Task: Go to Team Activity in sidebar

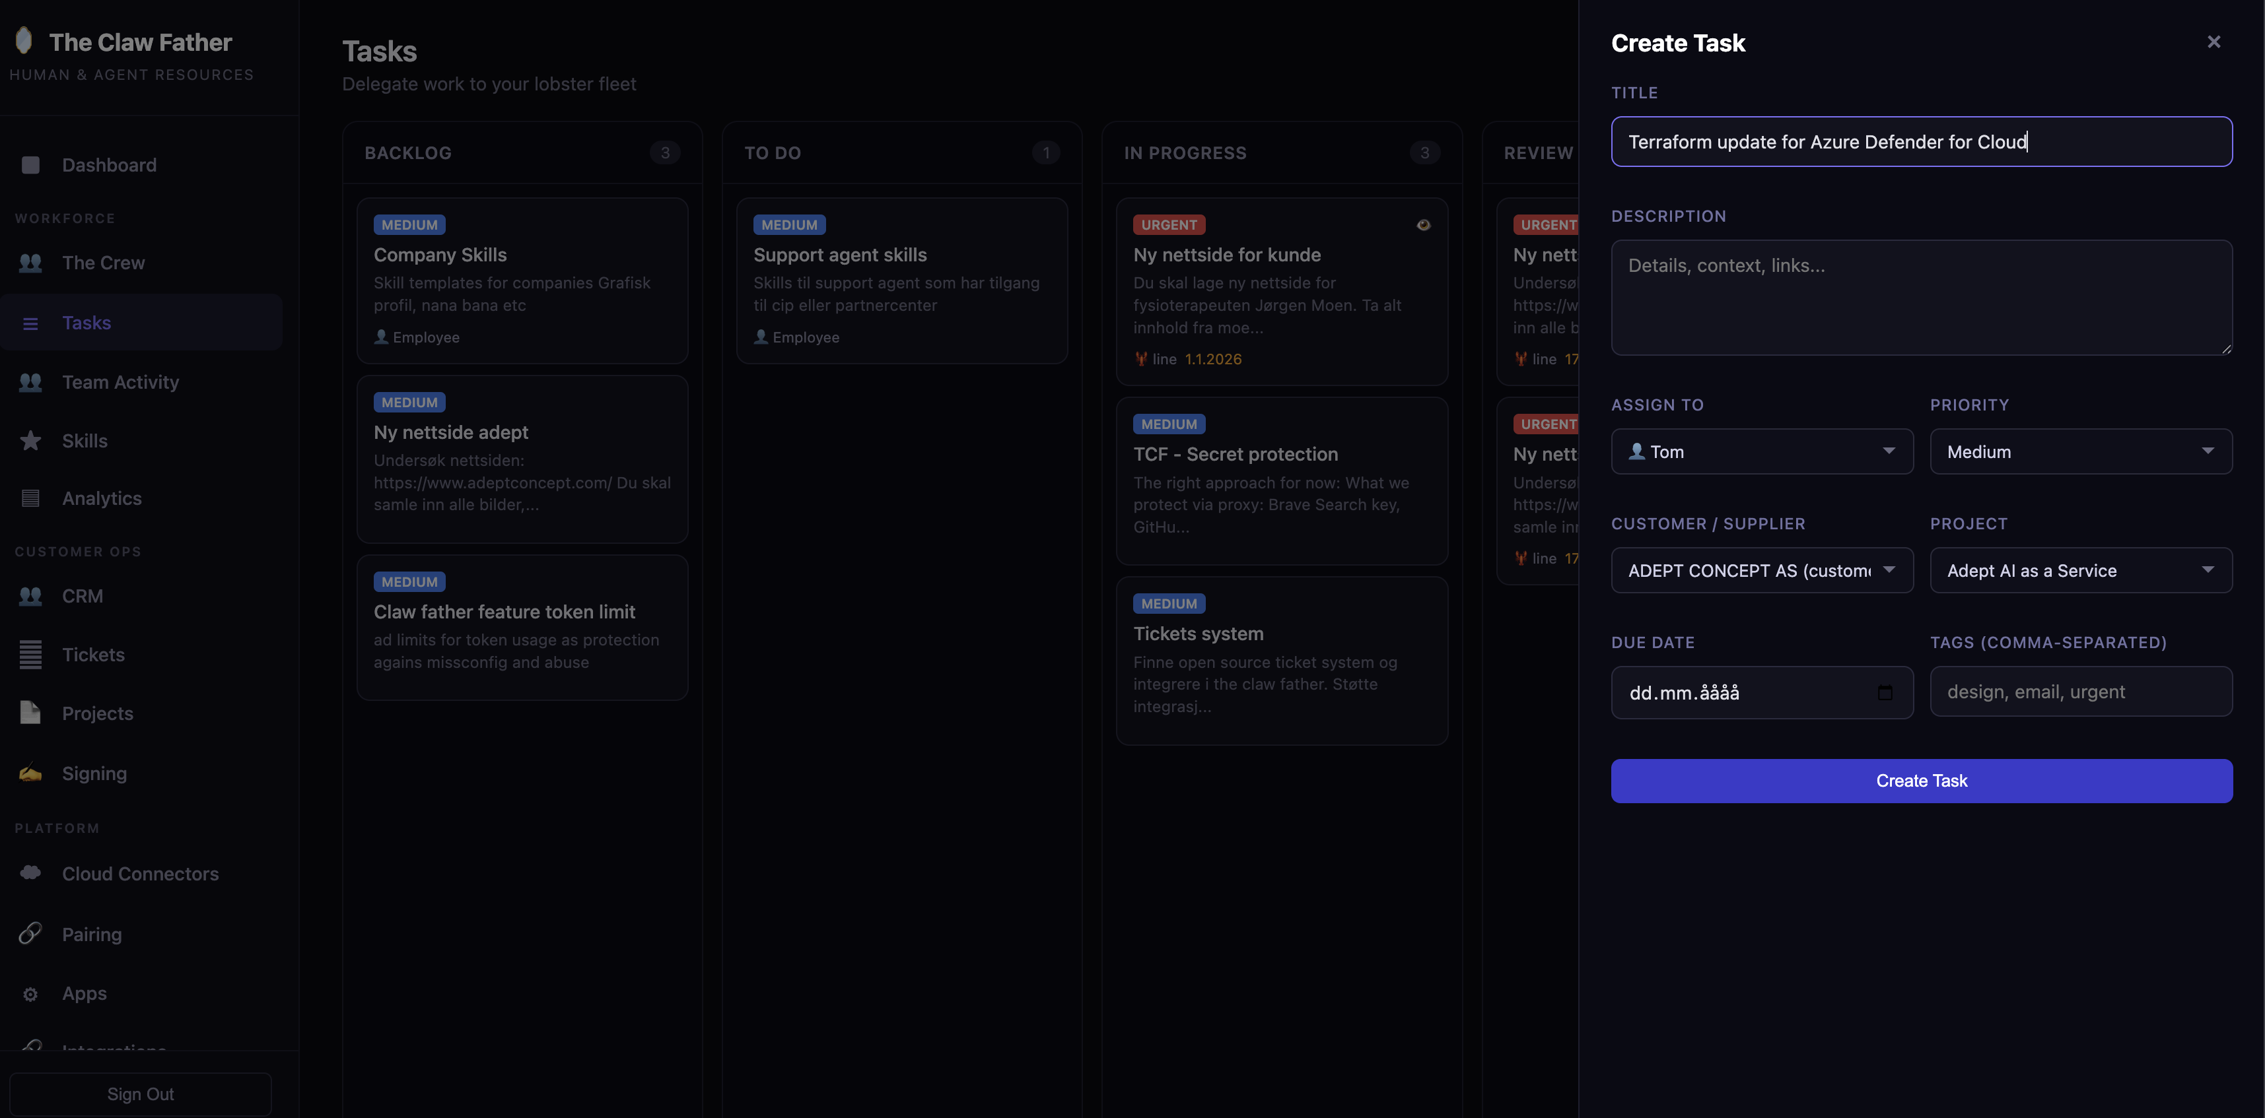Action: click(120, 381)
